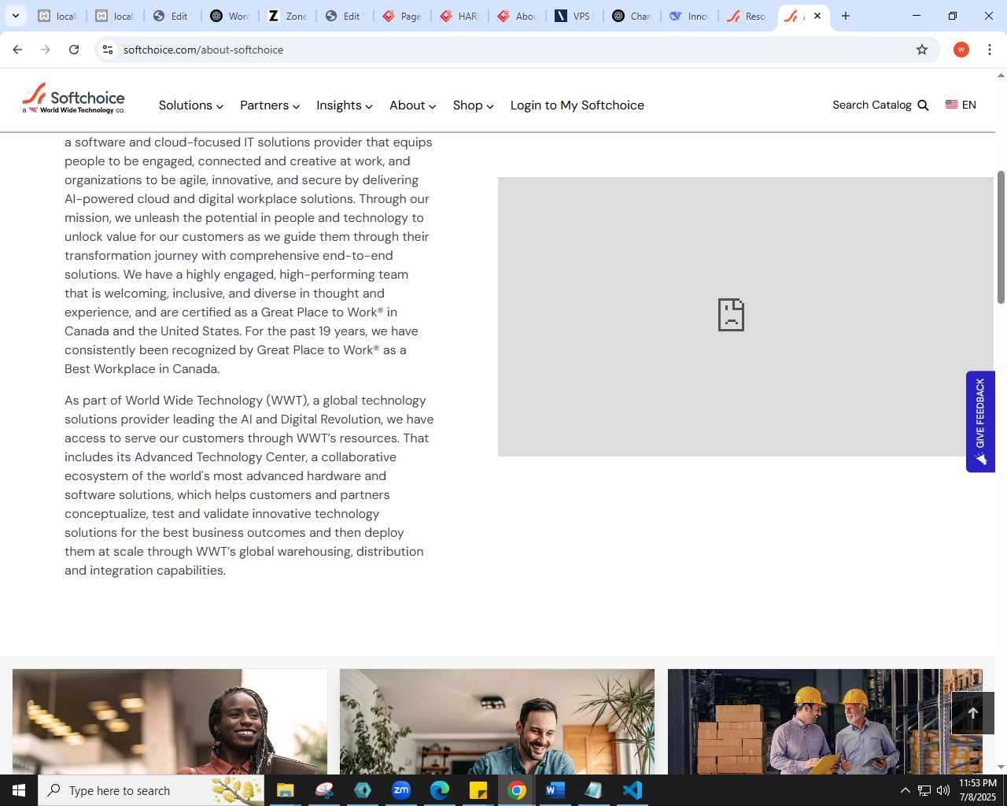This screenshot has width=1007, height=806.
Task: Click the page vertical scrollbar thumb
Action: 1001,237
